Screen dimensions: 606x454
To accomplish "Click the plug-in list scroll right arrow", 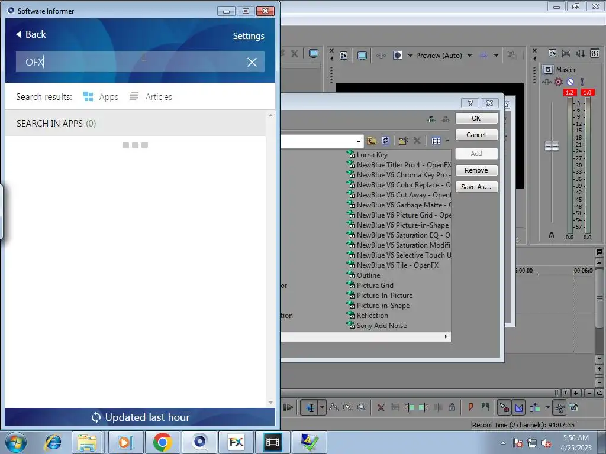I will (x=446, y=336).
